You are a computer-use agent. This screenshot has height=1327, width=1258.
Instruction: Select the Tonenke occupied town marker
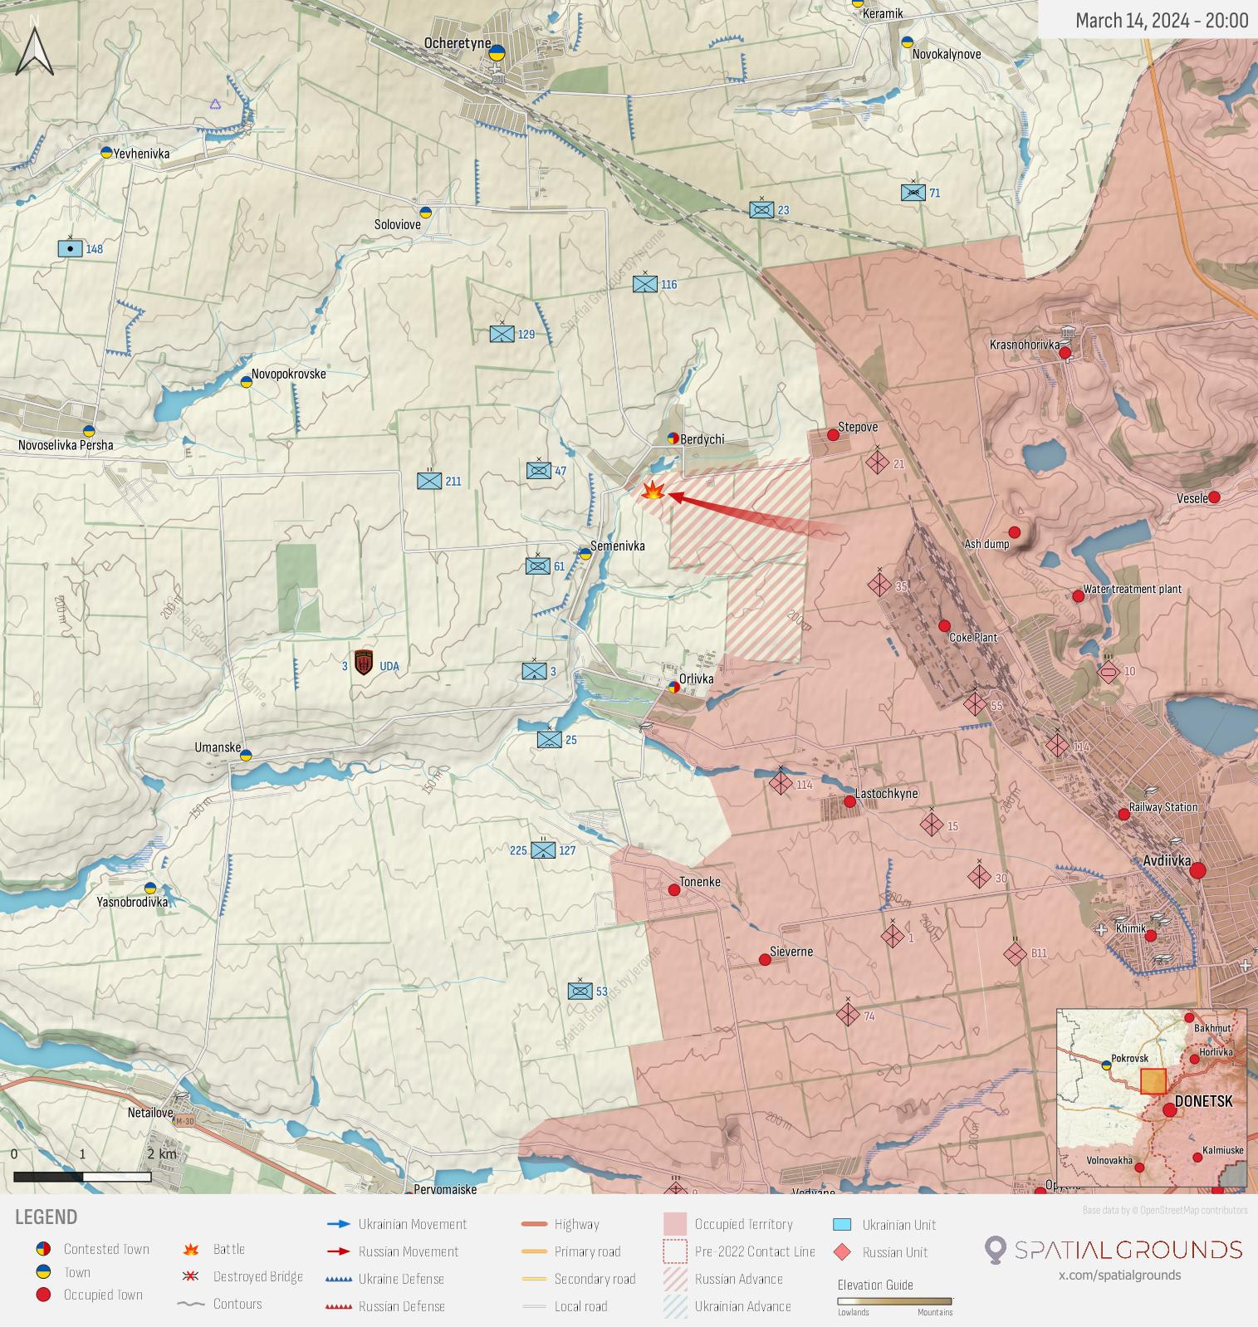pos(674,889)
